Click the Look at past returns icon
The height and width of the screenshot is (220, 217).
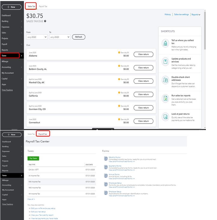coord(165,117)
